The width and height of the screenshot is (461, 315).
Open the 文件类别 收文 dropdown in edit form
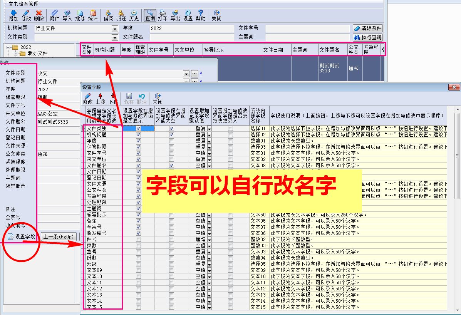pyautogui.click(x=186, y=74)
